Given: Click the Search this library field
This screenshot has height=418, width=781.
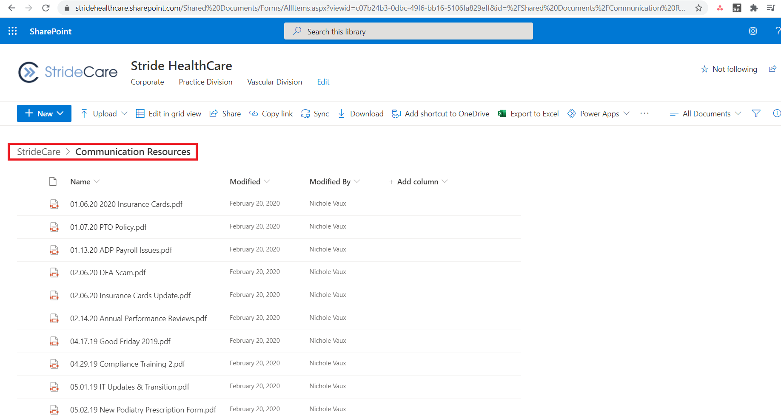Looking at the screenshot, I should (x=408, y=31).
